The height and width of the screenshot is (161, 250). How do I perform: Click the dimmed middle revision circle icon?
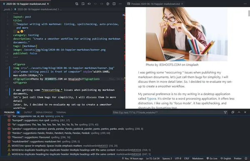tap(95, 4)
